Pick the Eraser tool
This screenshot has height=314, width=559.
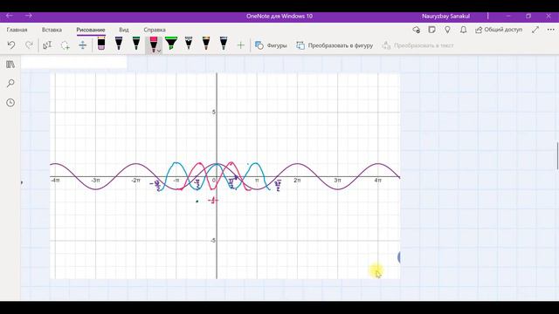pyautogui.click(x=101, y=44)
